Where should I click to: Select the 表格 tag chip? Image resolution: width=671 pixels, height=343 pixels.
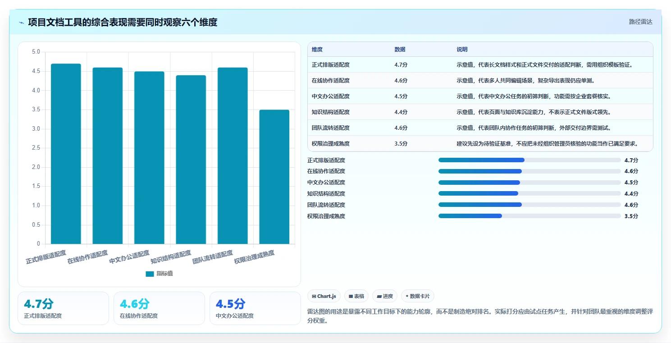356,296
